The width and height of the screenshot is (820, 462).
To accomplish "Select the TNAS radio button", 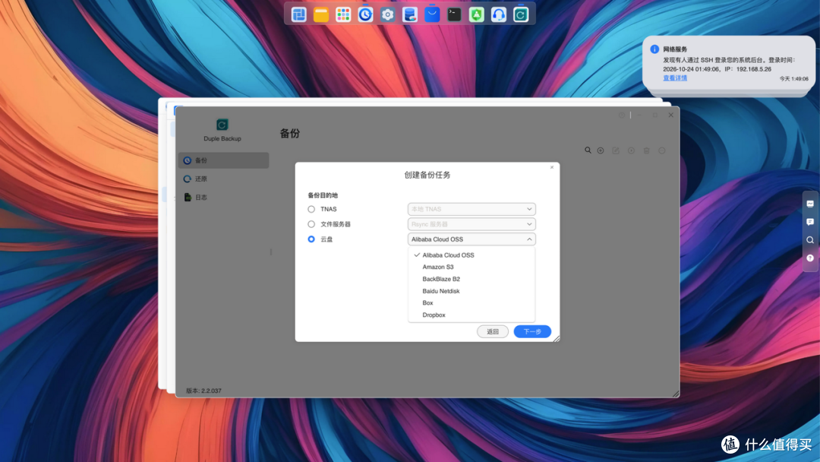I will [311, 209].
